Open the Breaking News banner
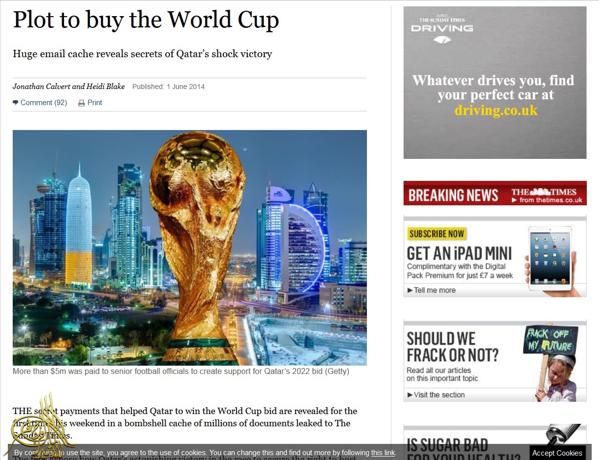 click(x=495, y=193)
